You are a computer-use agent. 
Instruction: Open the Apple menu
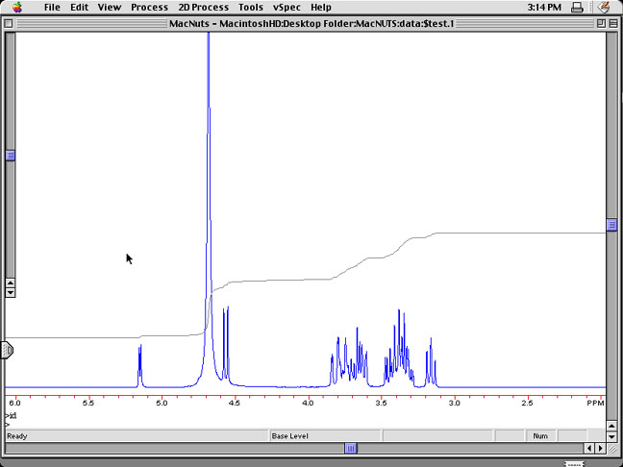coord(16,7)
